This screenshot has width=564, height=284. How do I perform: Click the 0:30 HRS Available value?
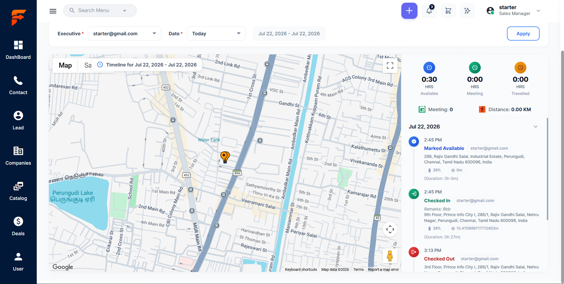[429, 79]
